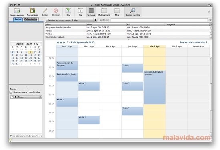Click Buscar eventos magnifier icon

tap(133, 11)
